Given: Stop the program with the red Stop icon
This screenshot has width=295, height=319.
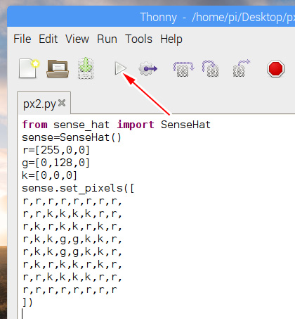Looking at the screenshot, I should (x=276, y=69).
